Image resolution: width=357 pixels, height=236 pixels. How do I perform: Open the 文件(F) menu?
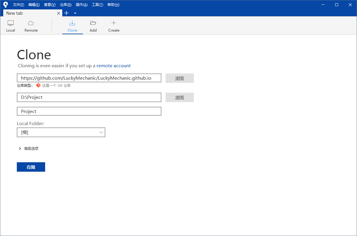click(x=19, y=5)
